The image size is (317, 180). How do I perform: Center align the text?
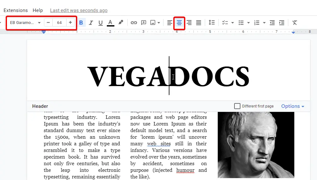coord(179,23)
